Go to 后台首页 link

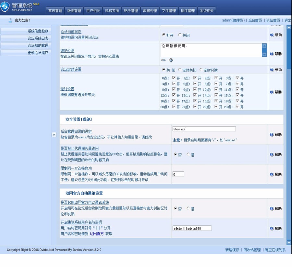pos(255,20)
